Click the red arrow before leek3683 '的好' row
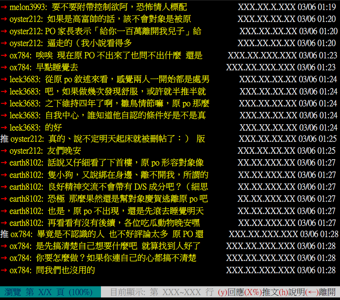The image size is (340, 300). click(x=4, y=127)
